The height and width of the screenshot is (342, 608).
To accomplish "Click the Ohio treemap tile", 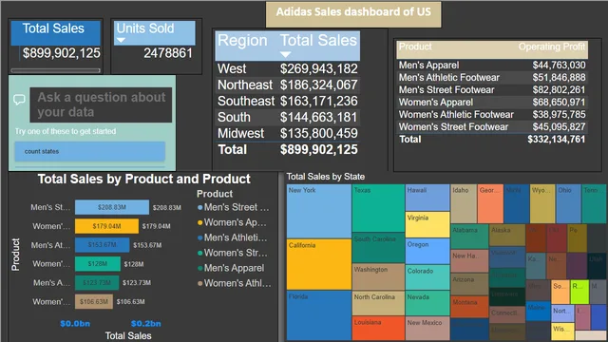I will click(568, 203).
